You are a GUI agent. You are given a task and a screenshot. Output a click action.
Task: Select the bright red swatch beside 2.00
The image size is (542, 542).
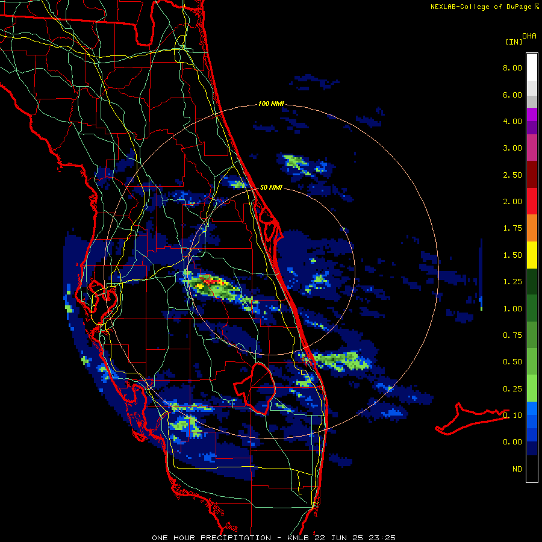pyautogui.click(x=532, y=201)
